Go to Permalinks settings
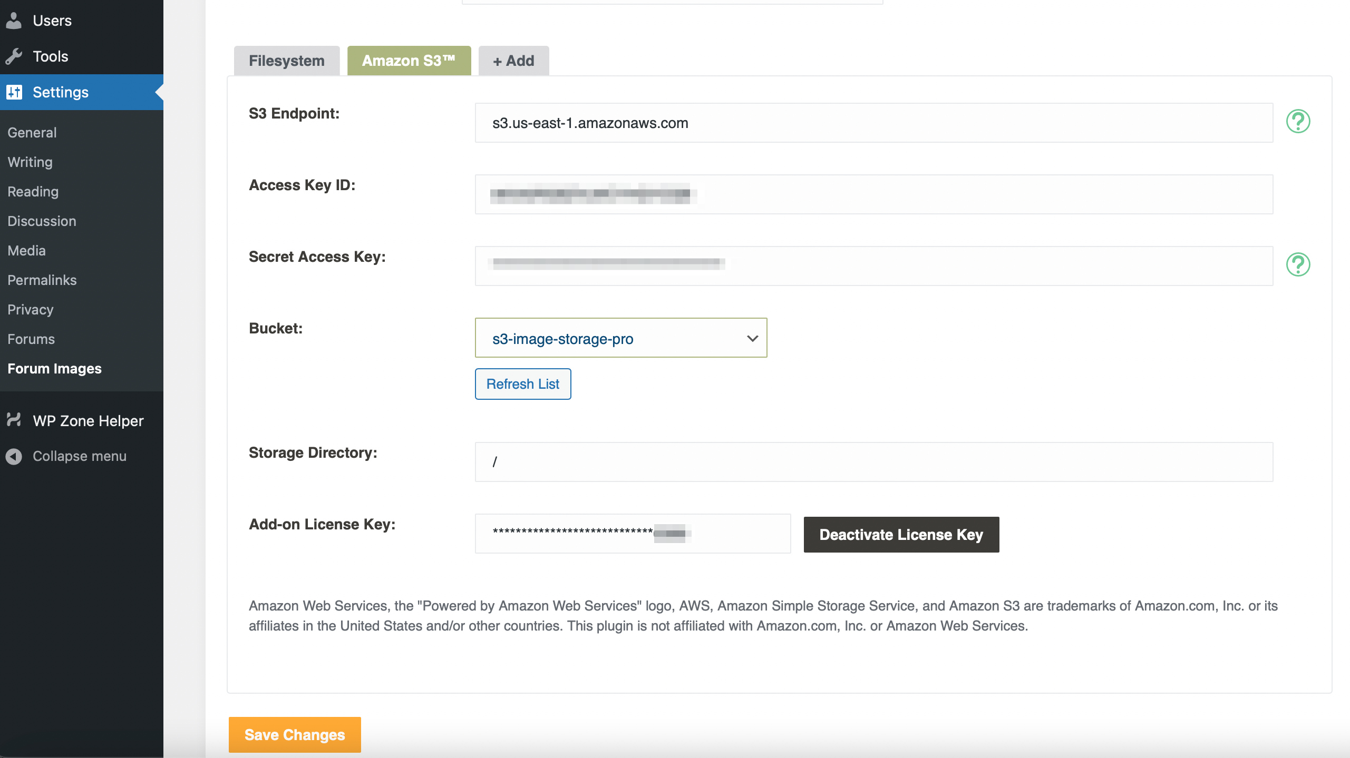The width and height of the screenshot is (1350, 758). coord(42,280)
